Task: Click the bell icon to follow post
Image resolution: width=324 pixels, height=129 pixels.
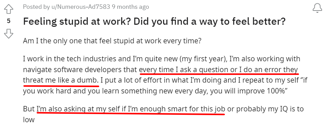Action: tap(317, 8)
